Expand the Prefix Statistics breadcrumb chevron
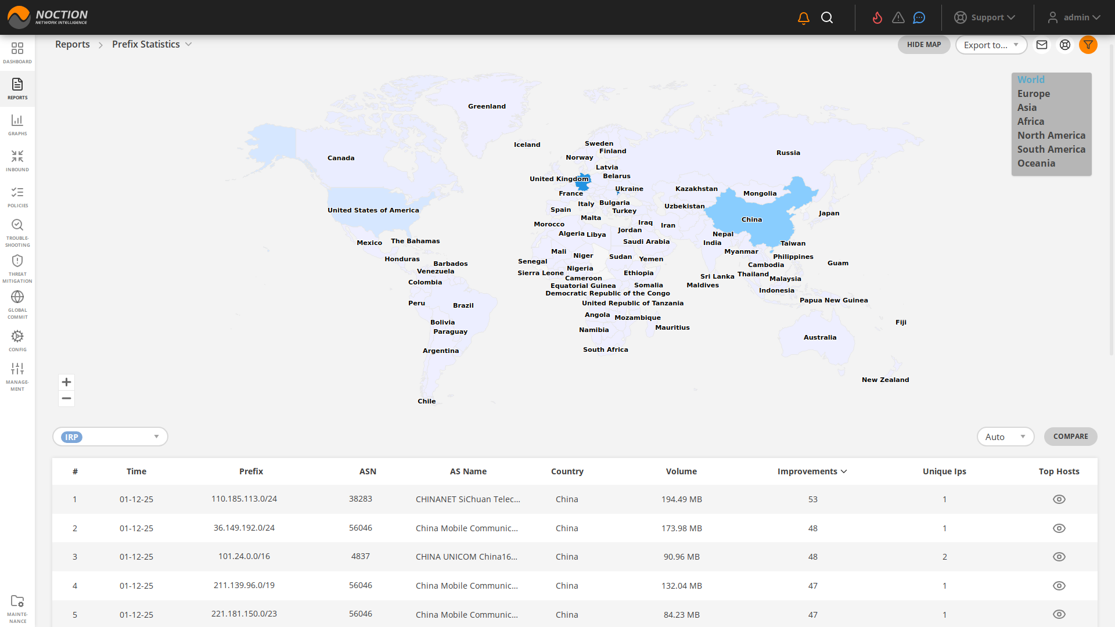This screenshot has height=627, width=1115. pos(188,44)
